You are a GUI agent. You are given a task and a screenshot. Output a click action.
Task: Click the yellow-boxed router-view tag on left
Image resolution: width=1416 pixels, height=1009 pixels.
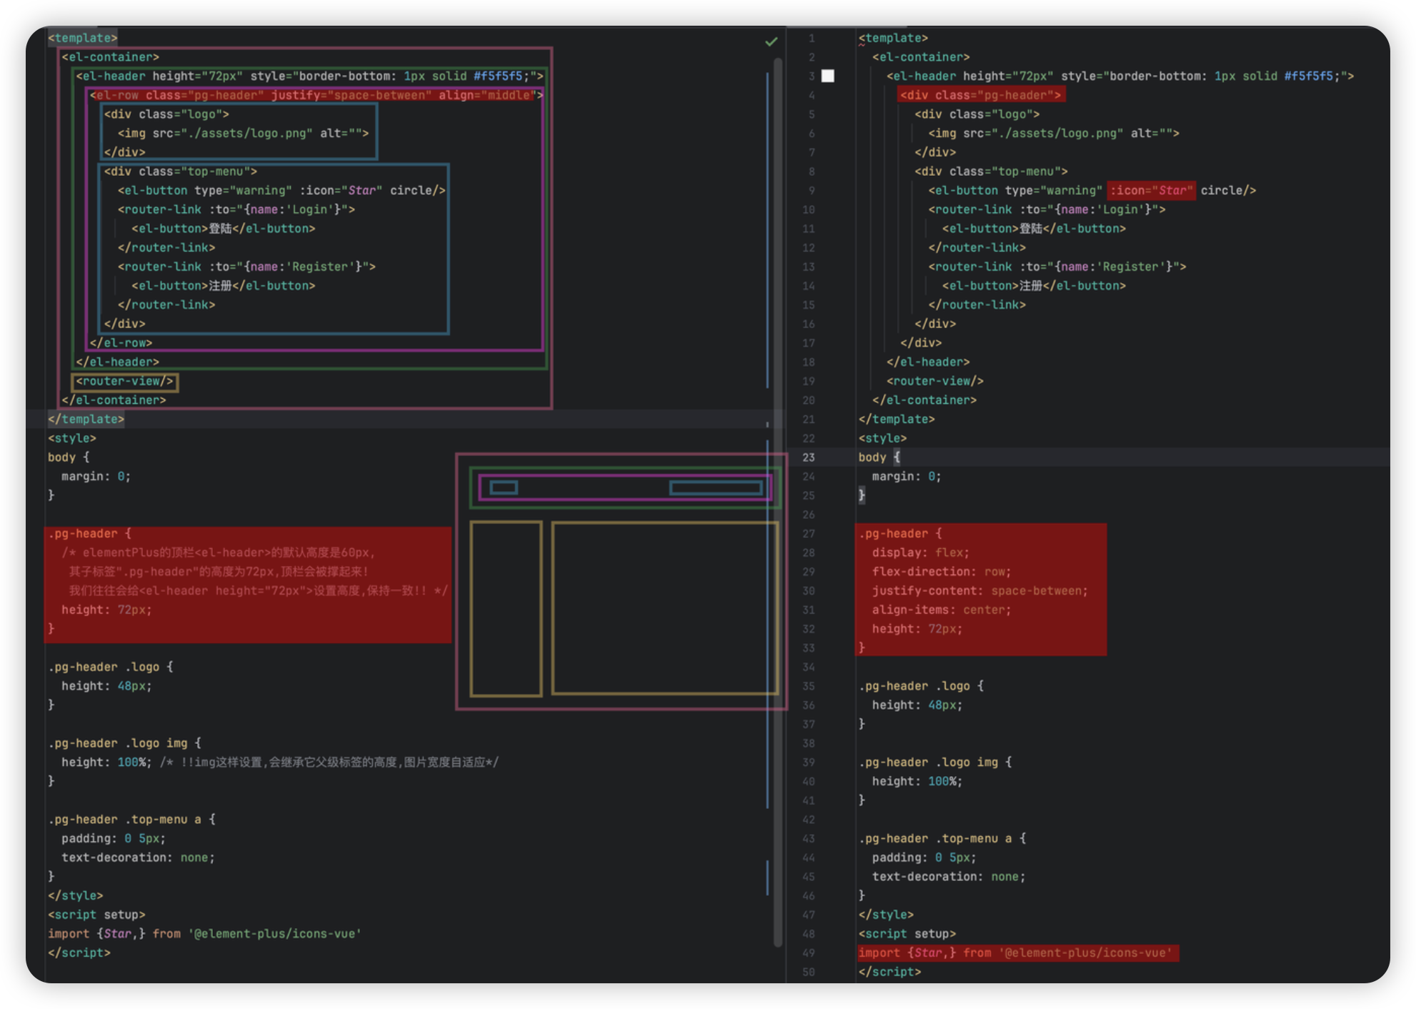[x=124, y=382]
